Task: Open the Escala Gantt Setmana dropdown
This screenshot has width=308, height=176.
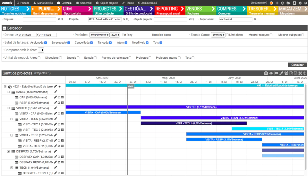Action: click(218, 35)
